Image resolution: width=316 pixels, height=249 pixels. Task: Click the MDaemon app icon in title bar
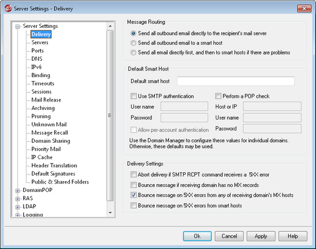(x=8, y=9)
